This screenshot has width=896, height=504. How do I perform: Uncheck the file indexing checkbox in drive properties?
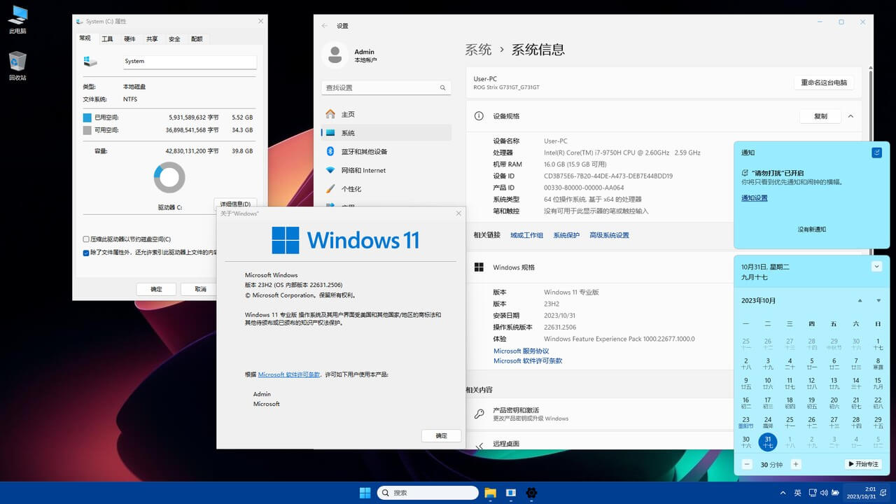coord(86,253)
